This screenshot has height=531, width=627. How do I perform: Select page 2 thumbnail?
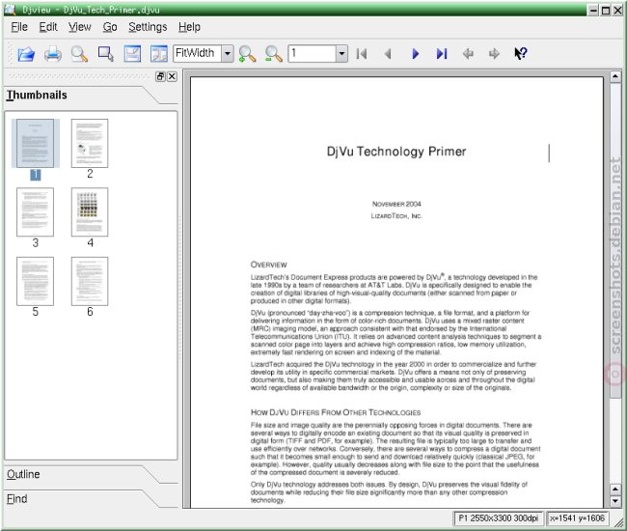pyautogui.click(x=90, y=143)
